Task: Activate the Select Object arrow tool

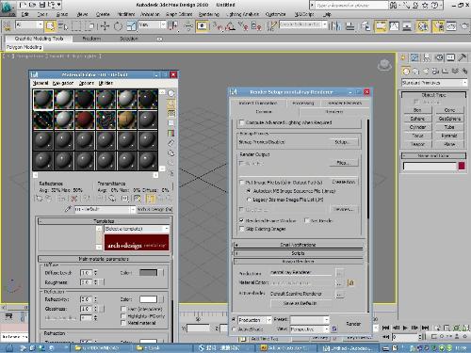Action: coord(50,26)
